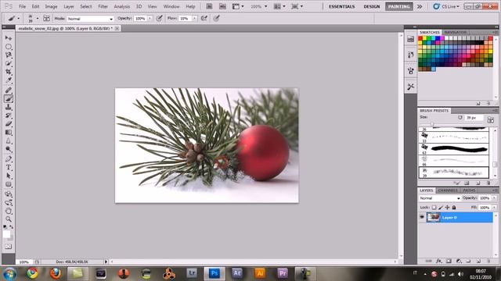Screen dimensions: 501x281
Task: Open the Filter menu
Action: (103, 6)
